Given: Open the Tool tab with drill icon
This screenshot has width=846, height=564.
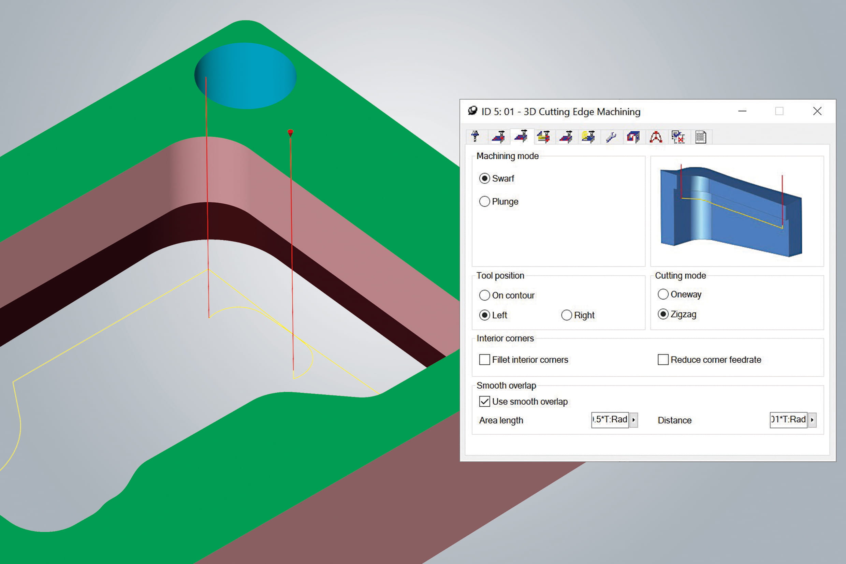Looking at the screenshot, I should pyautogui.click(x=476, y=137).
